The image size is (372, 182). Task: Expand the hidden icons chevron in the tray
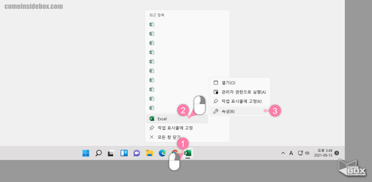click(x=283, y=153)
